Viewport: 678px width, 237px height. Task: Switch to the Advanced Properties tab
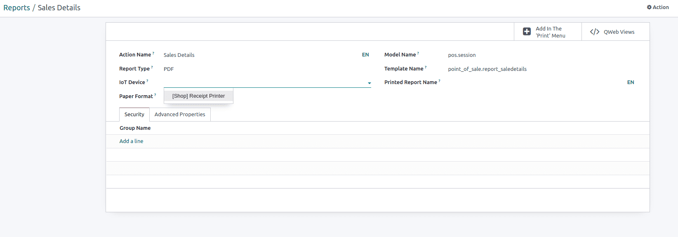click(180, 115)
